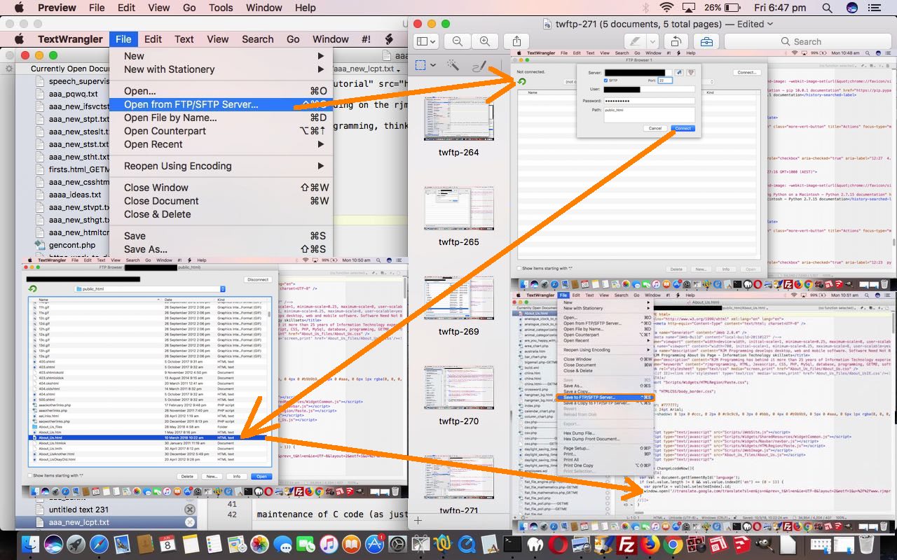Click the green refresh icon in FTP Browser 1

point(522,82)
